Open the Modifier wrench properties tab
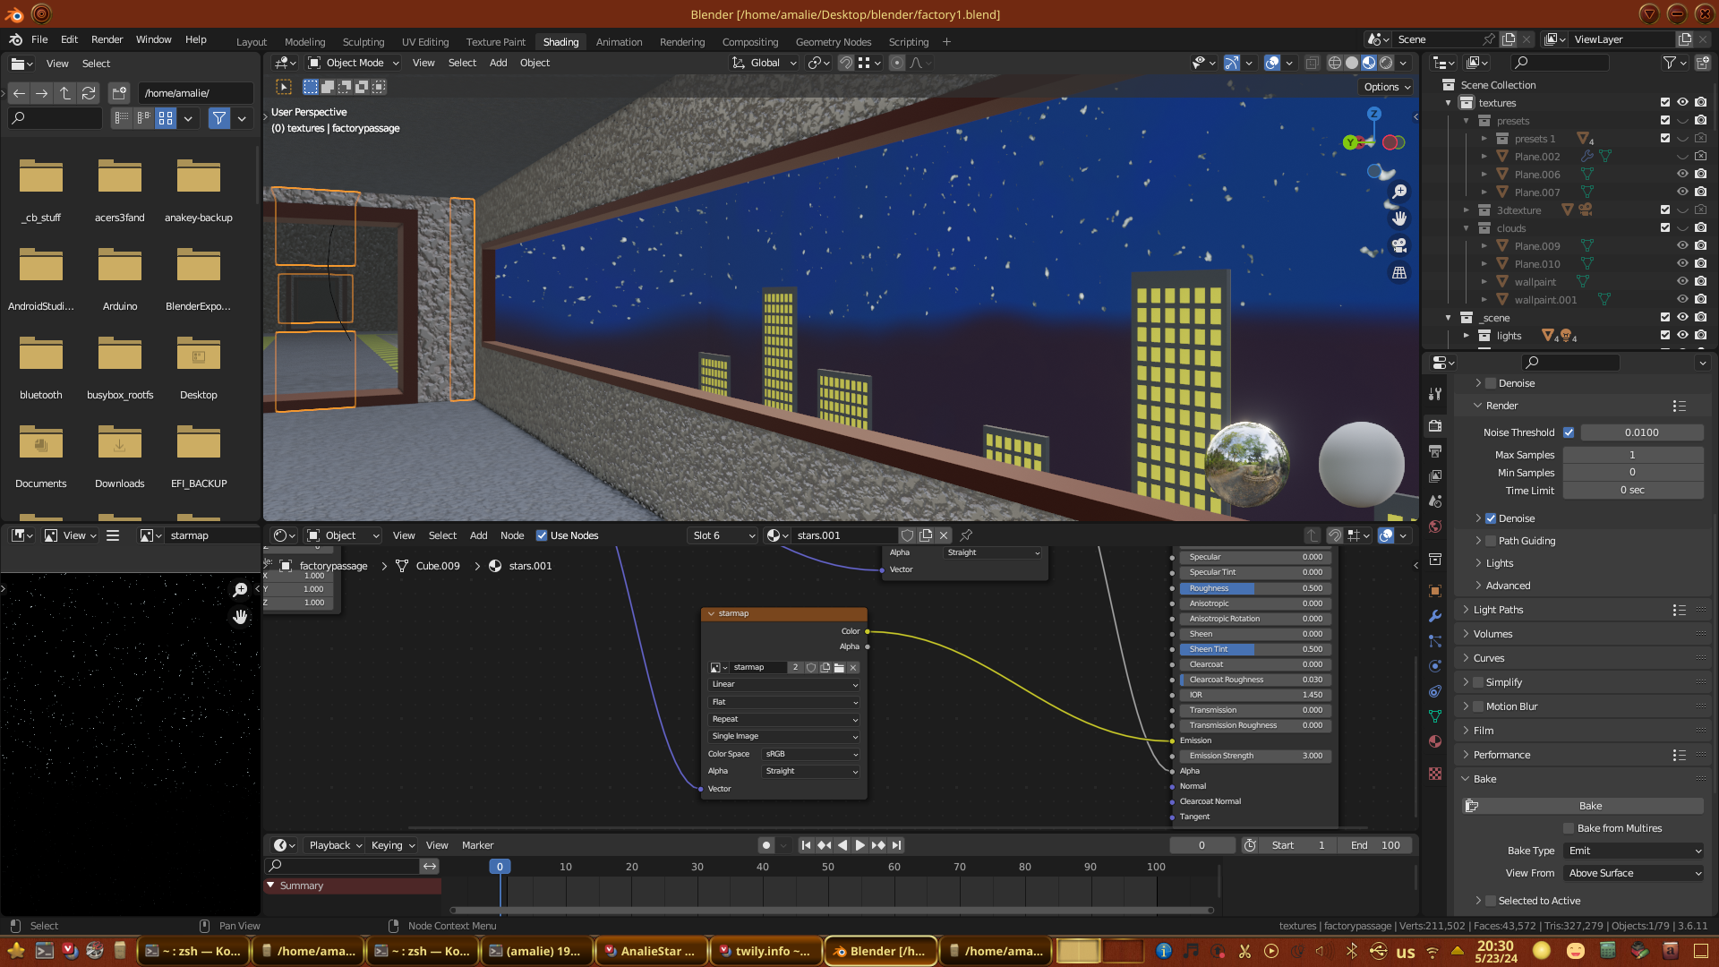 coord(1435,616)
